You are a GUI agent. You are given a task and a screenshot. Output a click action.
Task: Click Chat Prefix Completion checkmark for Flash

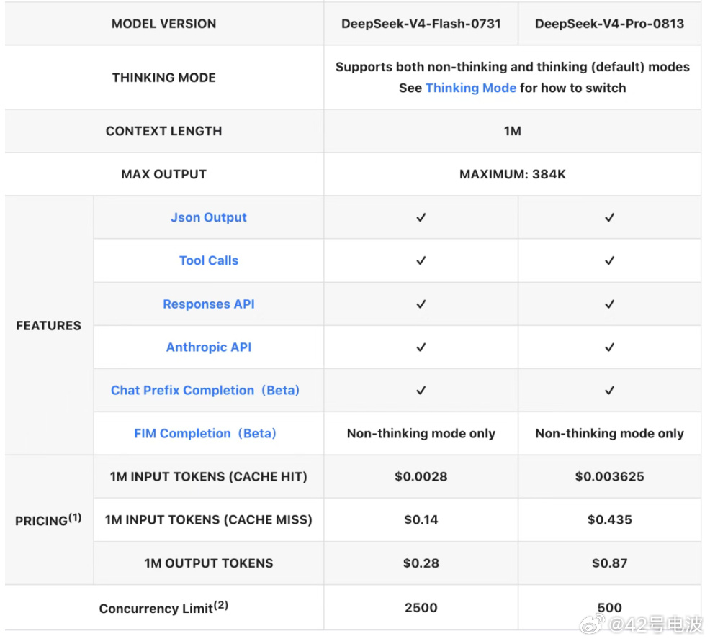point(421,391)
